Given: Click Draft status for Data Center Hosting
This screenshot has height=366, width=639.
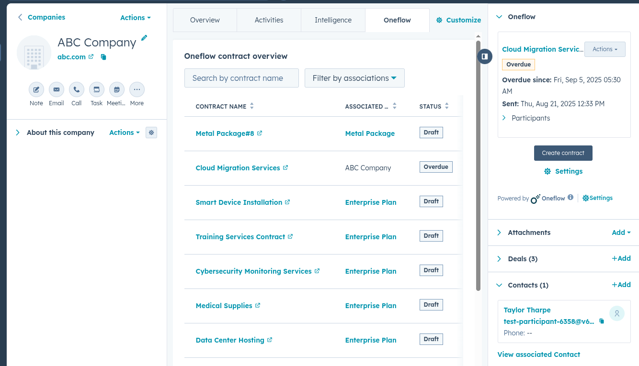Looking at the screenshot, I should click(431, 339).
